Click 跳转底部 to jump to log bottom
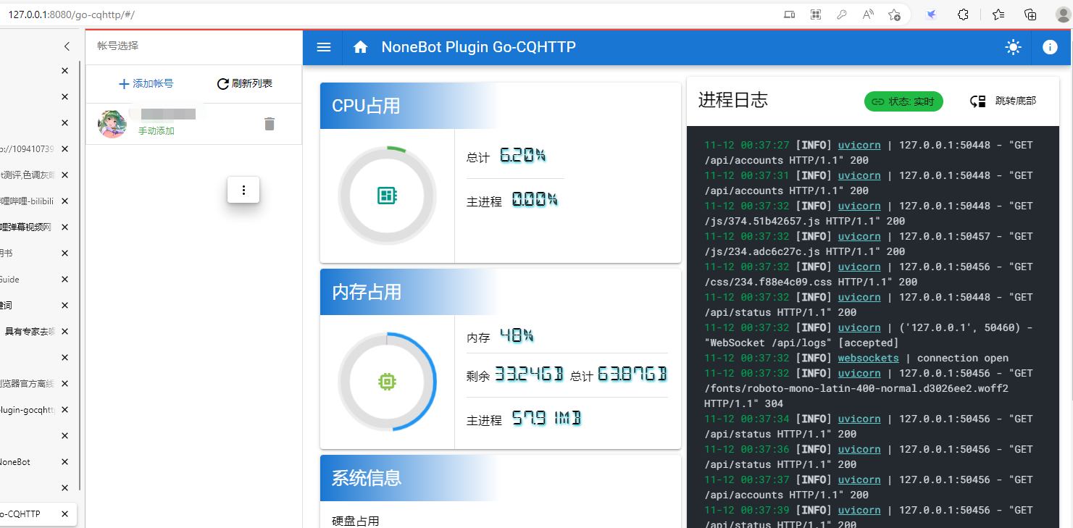This screenshot has width=1073, height=528. coord(1003,101)
